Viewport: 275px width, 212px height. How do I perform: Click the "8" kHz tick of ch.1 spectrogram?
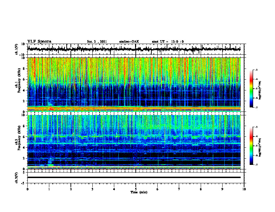click(x=24, y=69)
